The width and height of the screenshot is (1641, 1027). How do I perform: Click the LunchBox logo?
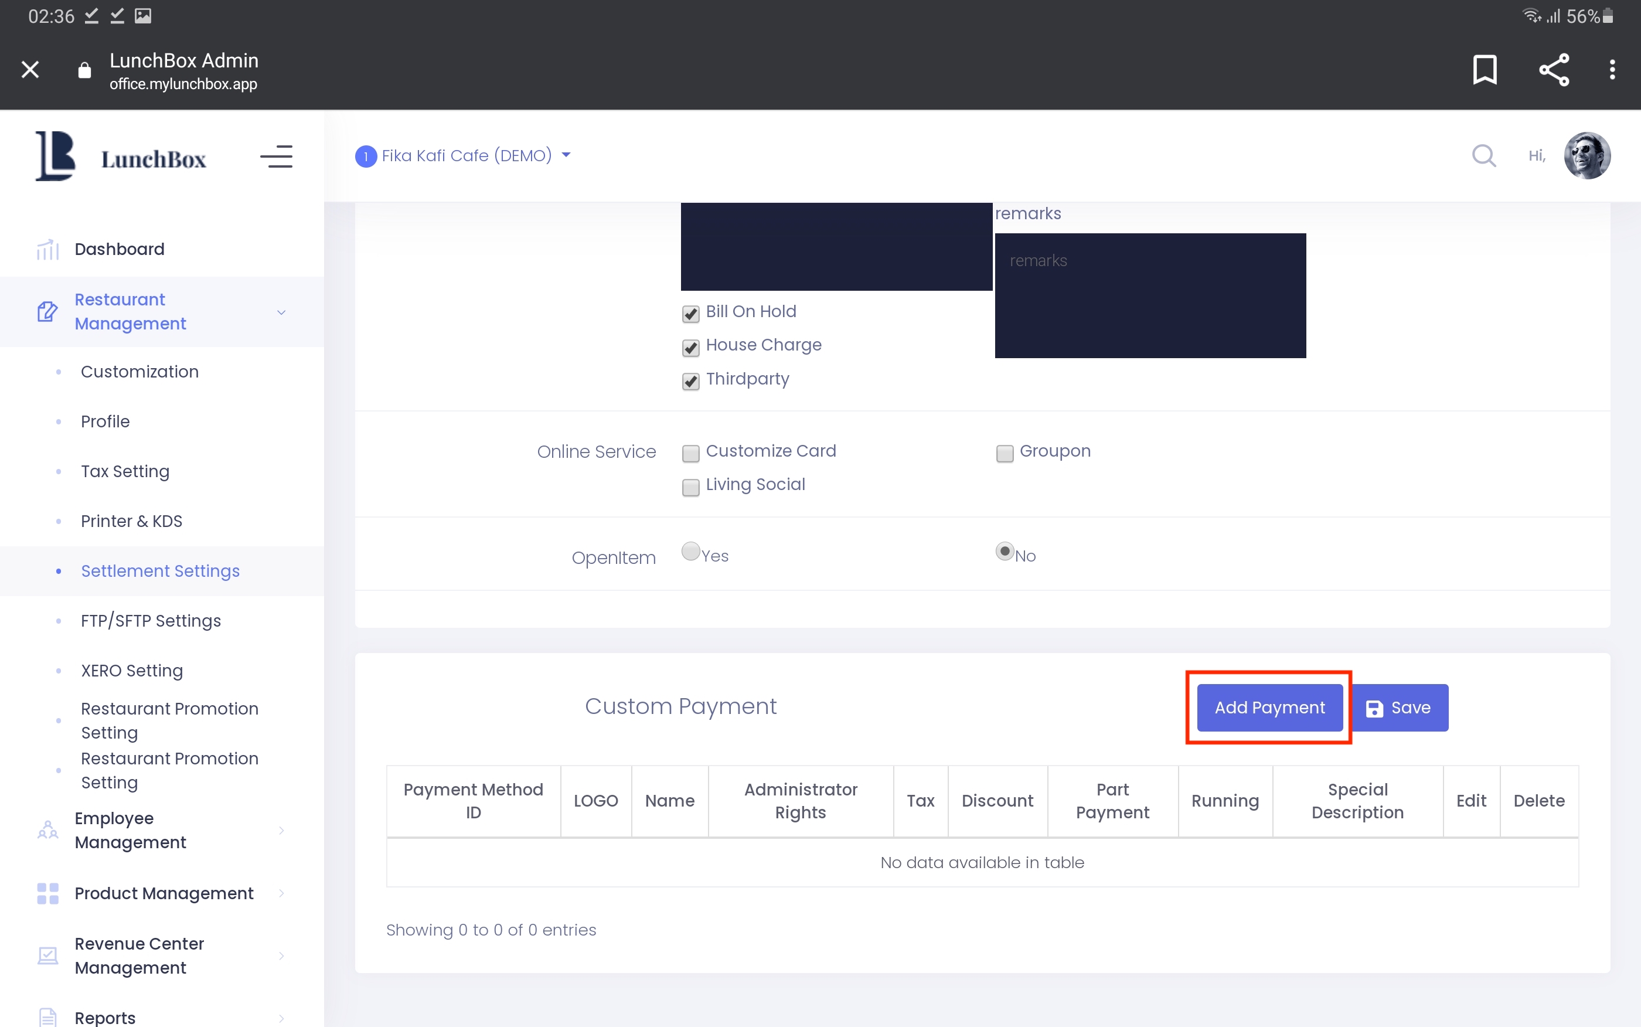tap(121, 157)
